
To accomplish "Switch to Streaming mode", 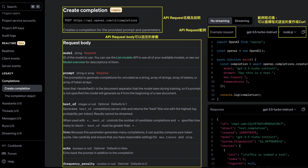I will [242, 21].
